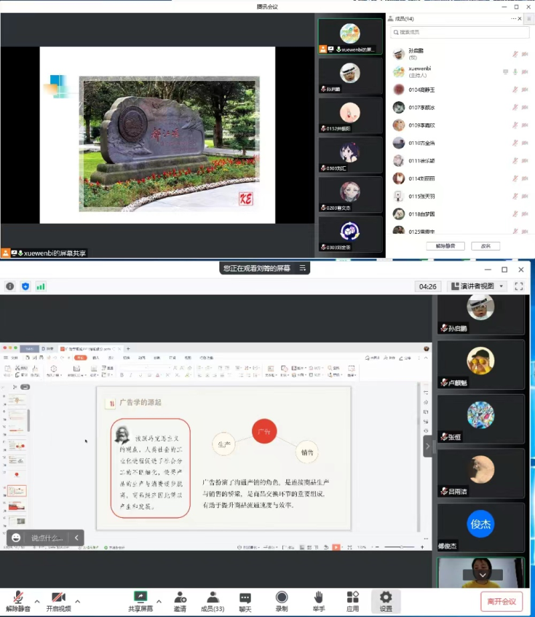Screen dimensions: 535x617
Task: Open the menu on screen-viewing banner
Action: pos(302,268)
